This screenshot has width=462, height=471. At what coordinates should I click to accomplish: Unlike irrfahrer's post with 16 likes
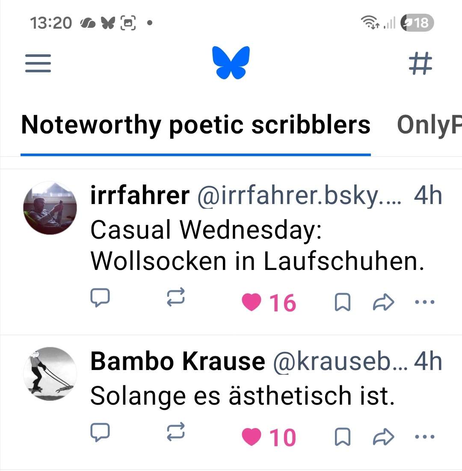(x=252, y=303)
